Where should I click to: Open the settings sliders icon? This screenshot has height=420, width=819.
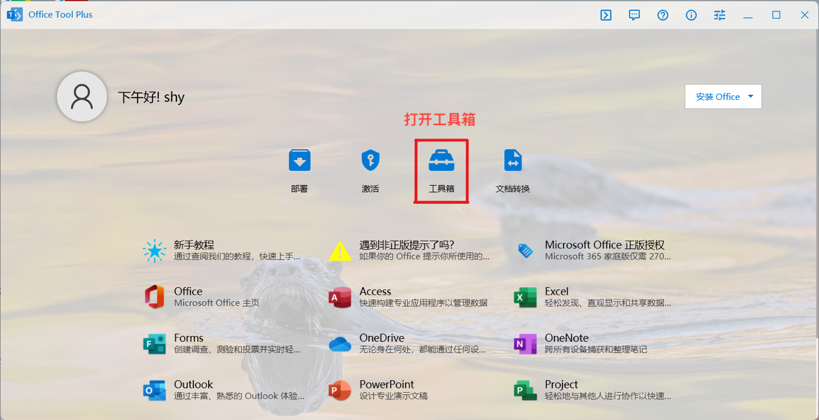(x=719, y=15)
